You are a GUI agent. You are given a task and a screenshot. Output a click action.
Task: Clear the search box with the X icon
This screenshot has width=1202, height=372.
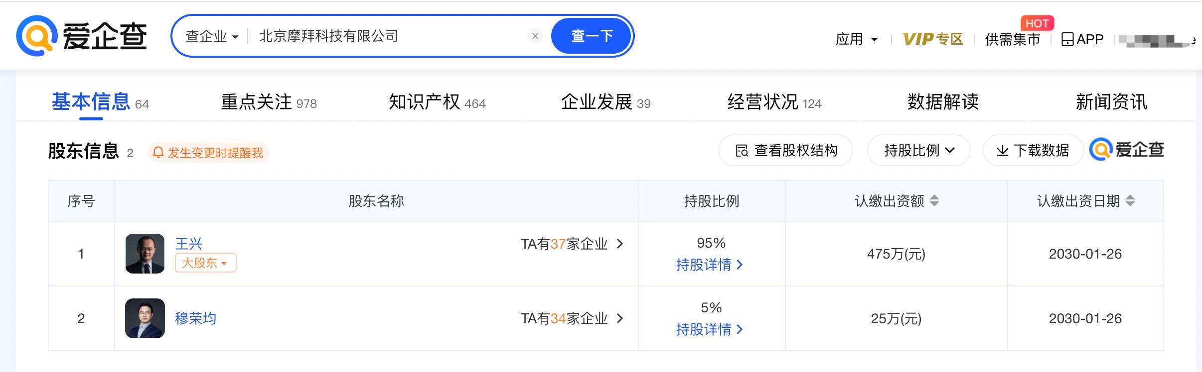coord(535,36)
